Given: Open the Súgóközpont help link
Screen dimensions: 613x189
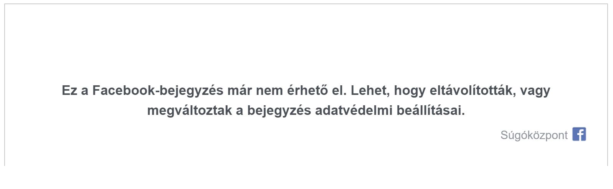Looking at the screenshot, I should [x=534, y=135].
